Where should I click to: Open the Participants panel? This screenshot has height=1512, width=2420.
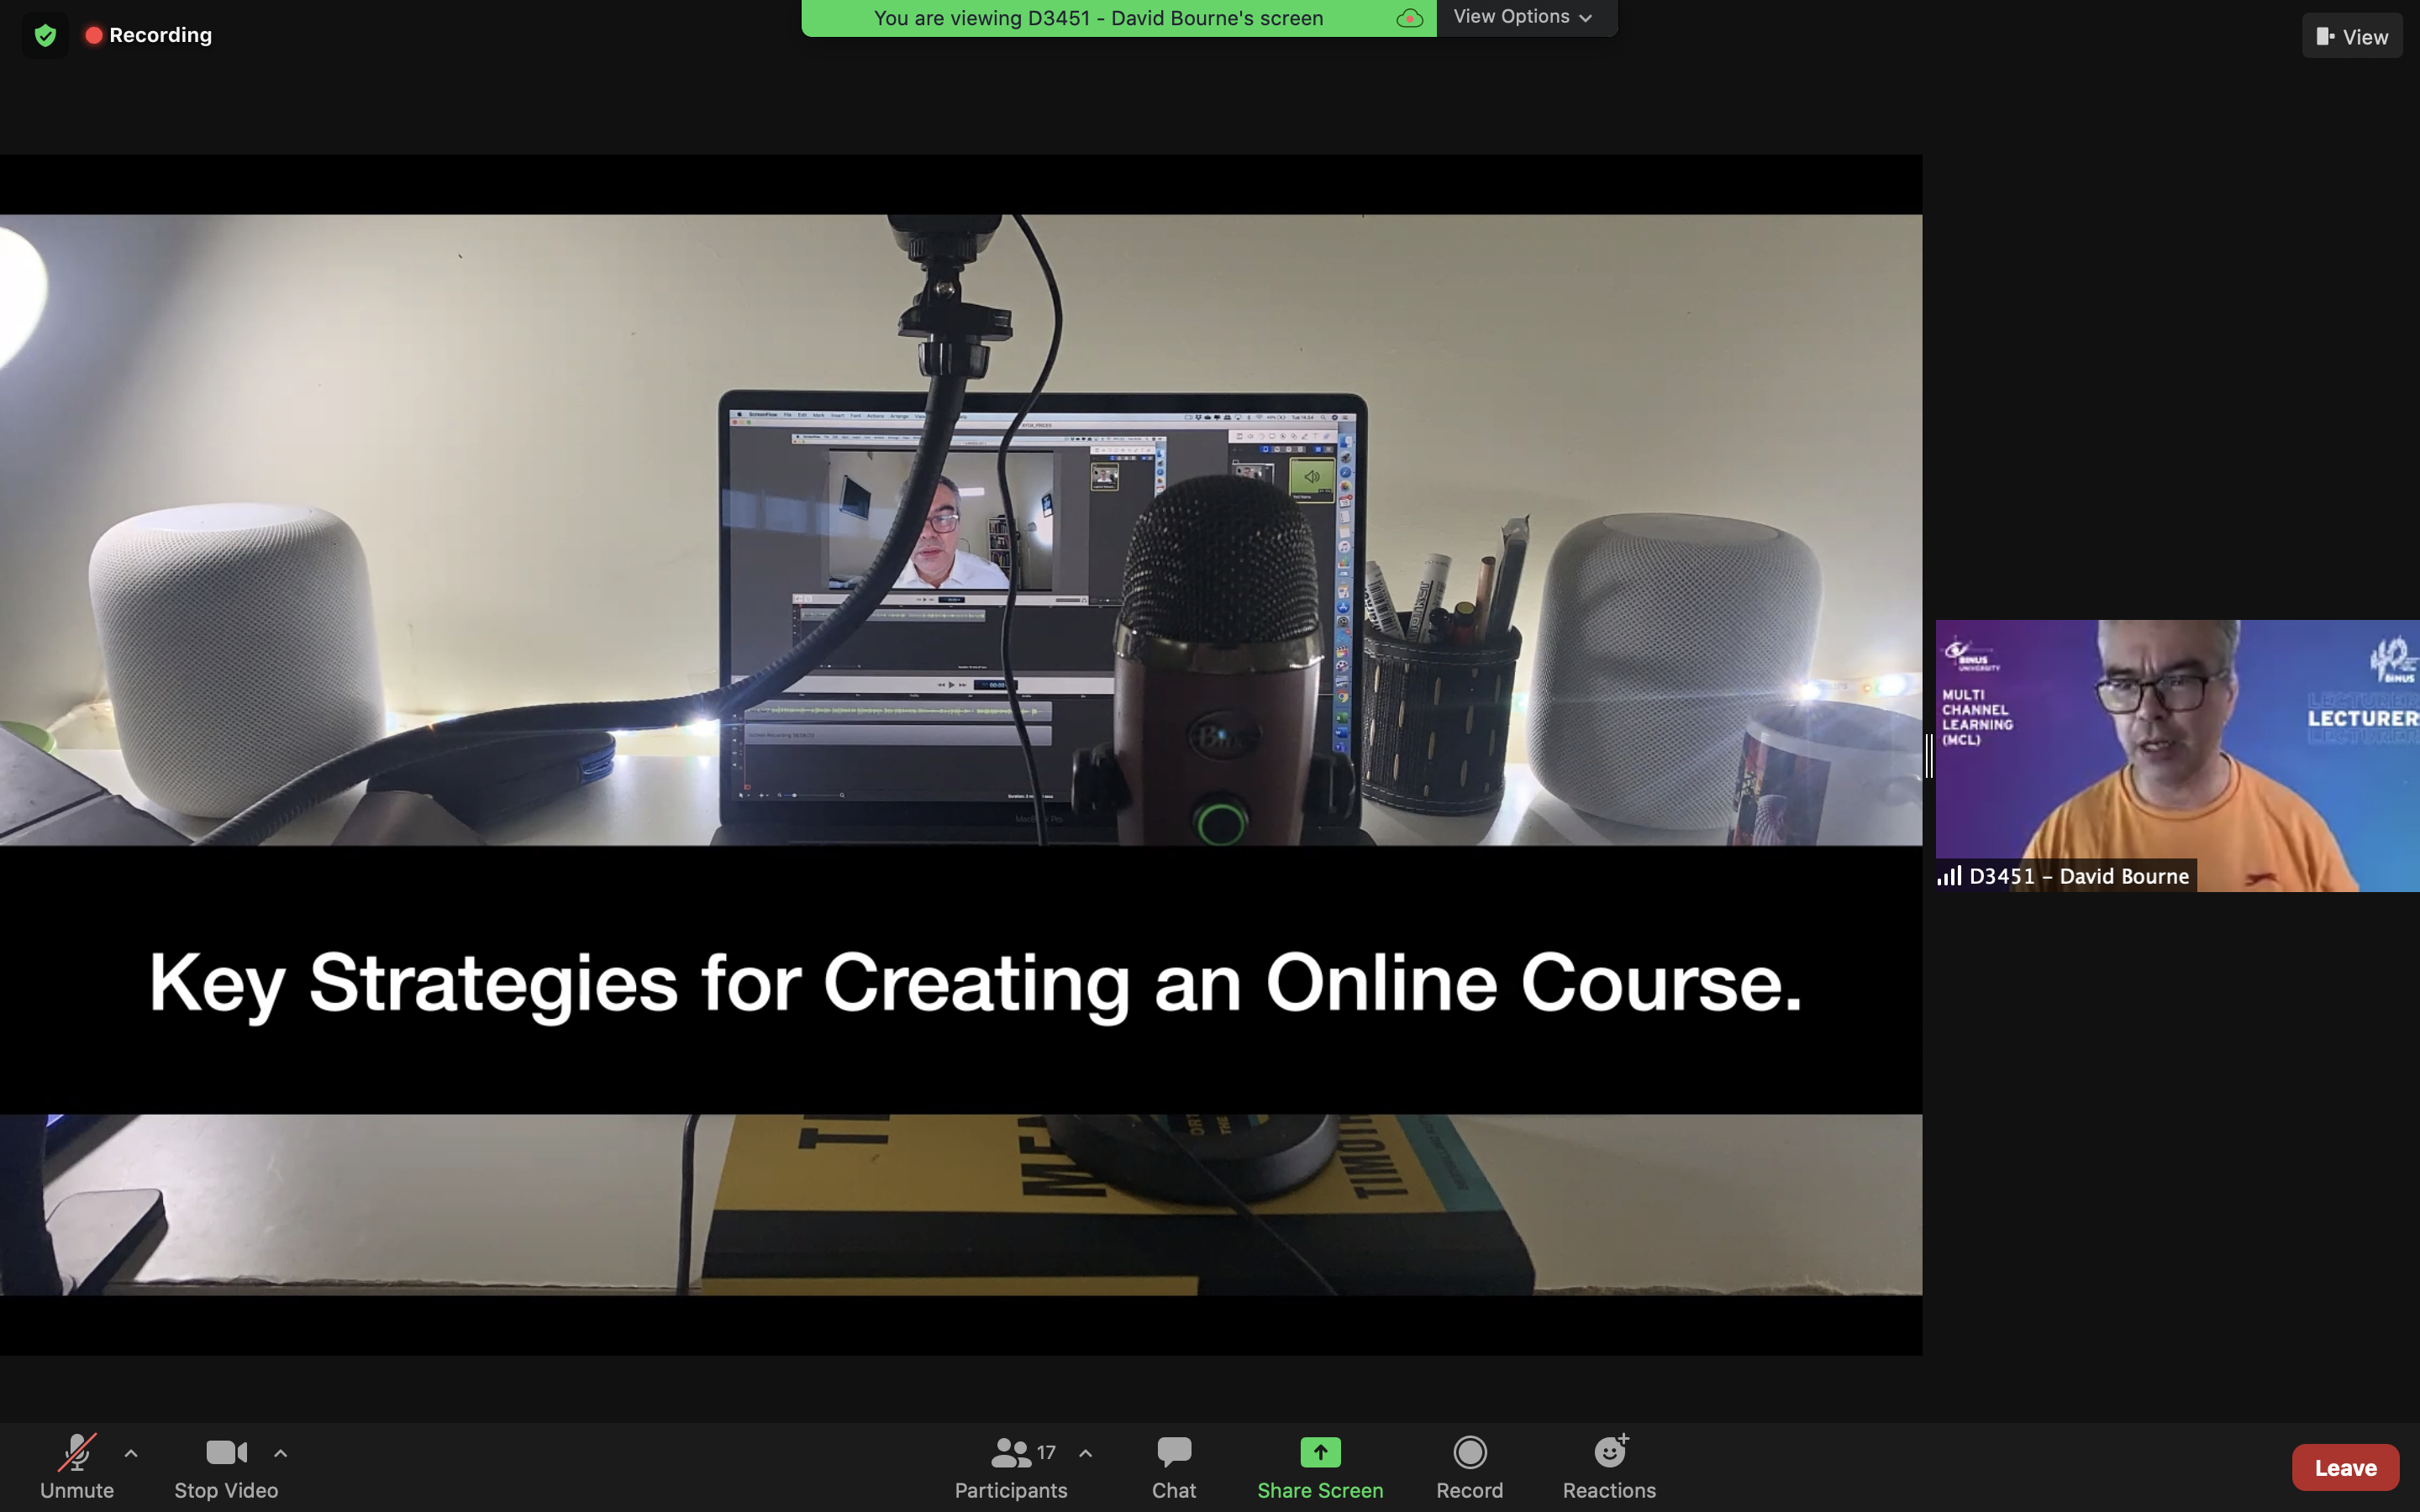(x=1010, y=1466)
